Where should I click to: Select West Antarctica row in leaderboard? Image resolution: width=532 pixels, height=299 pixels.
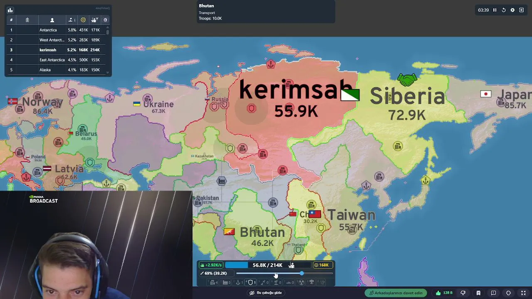click(56, 40)
